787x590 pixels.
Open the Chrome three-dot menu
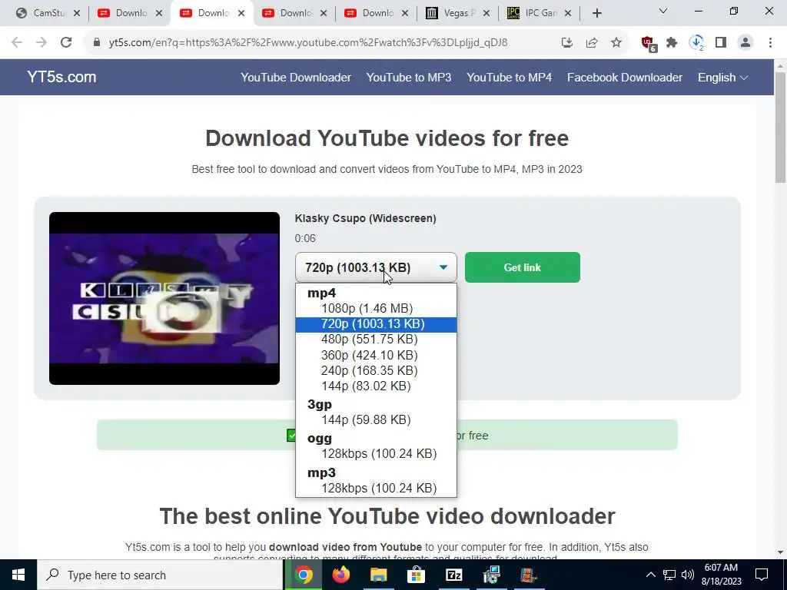pos(770,43)
